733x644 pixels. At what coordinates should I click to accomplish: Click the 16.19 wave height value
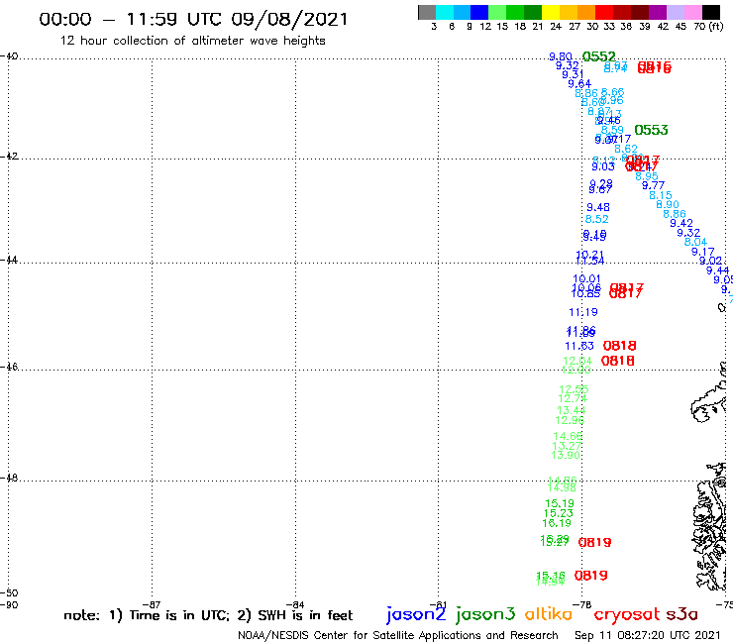pos(557,523)
